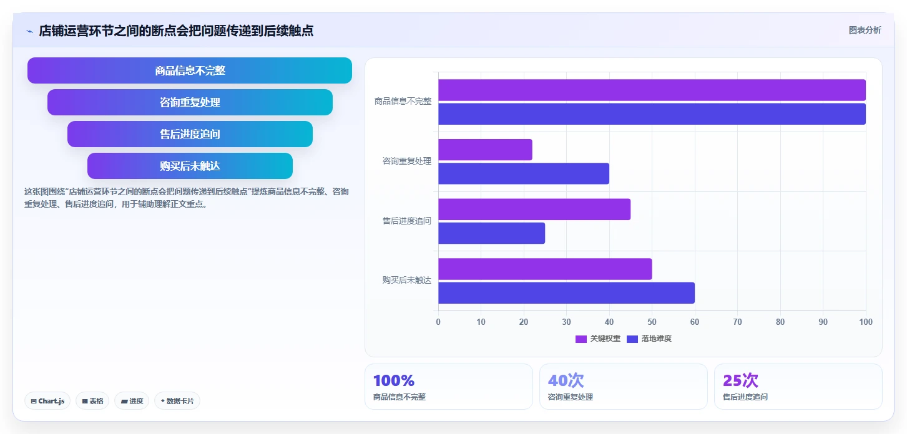The image size is (907, 434).
Task: Click the description paragraph under the funnel
Action: pyautogui.click(x=187, y=198)
